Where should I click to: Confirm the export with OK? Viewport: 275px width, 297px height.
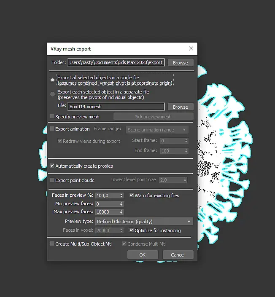[x=143, y=255]
